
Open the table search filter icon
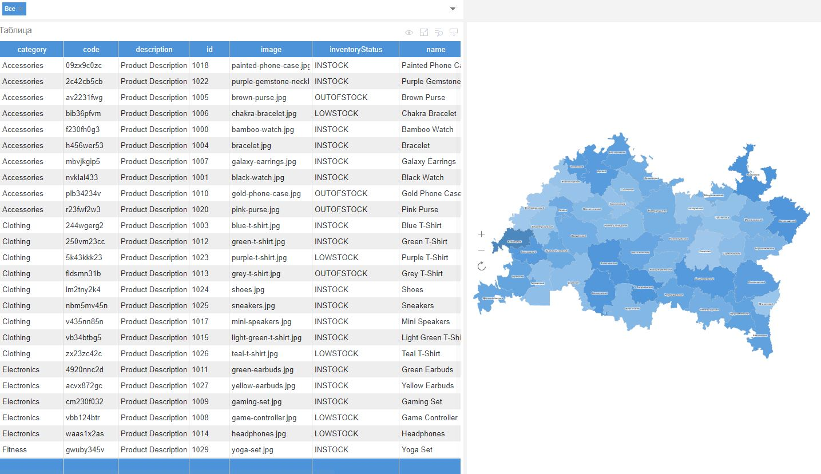[x=439, y=33]
